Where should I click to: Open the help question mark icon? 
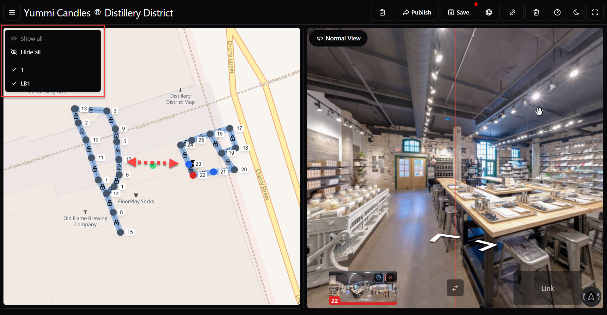tap(557, 13)
